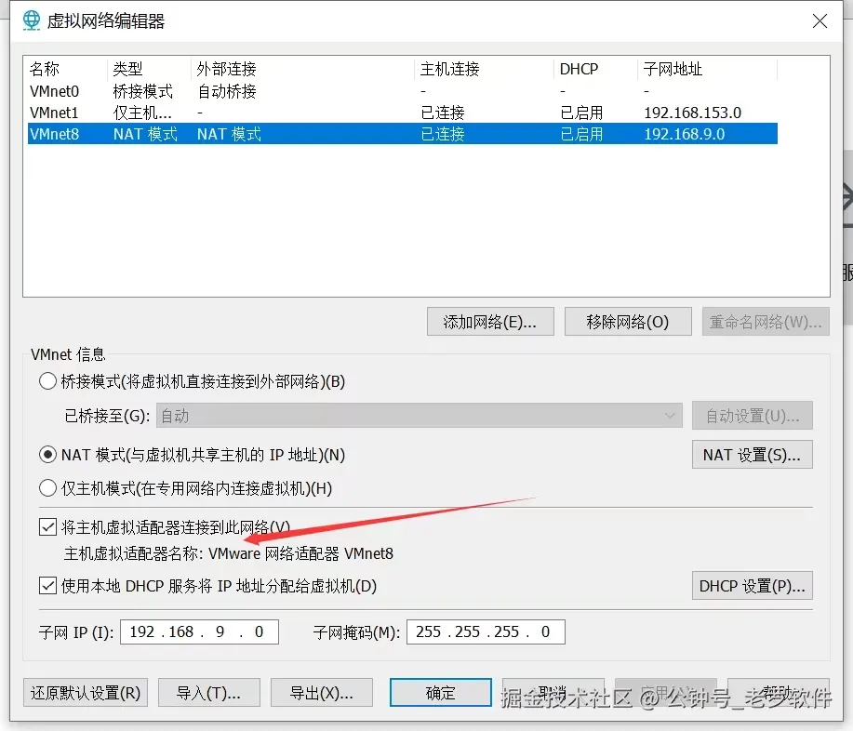Click the 类型 column header

click(x=127, y=69)
